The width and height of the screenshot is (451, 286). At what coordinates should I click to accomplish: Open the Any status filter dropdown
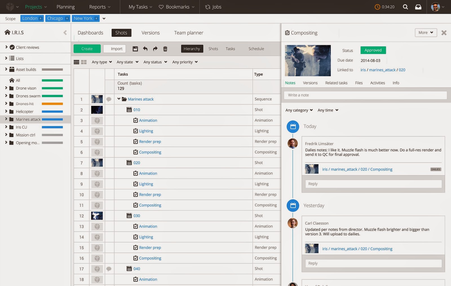point(154,62)
